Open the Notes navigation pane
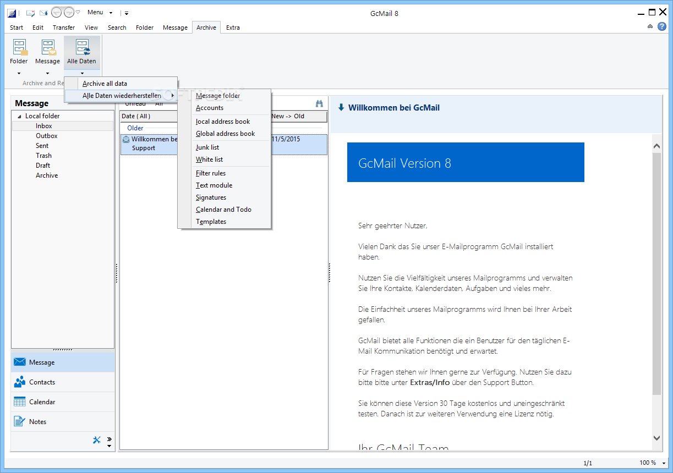The image size is (673, 473). (63, 422)
